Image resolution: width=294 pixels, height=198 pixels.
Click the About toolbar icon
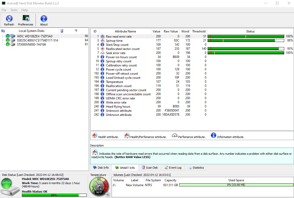[44, 19]
